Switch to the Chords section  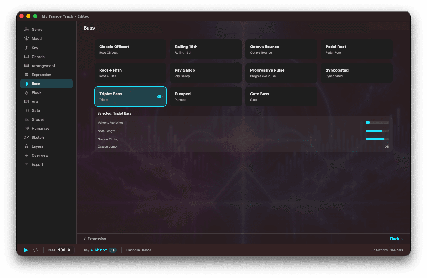point(47,57)
